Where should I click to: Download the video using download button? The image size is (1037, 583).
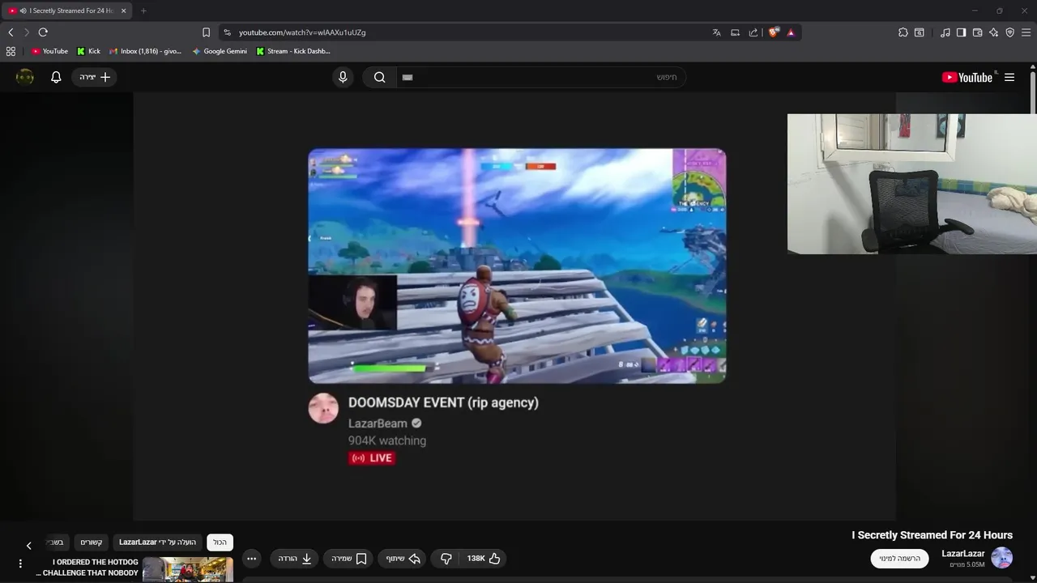click(x=295, y=559)
